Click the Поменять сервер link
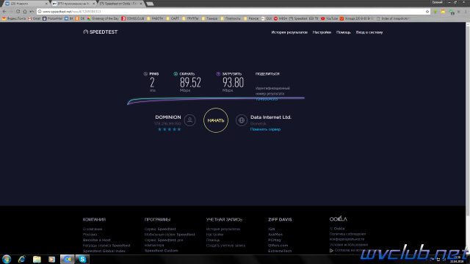 click(x=265, y=129)
